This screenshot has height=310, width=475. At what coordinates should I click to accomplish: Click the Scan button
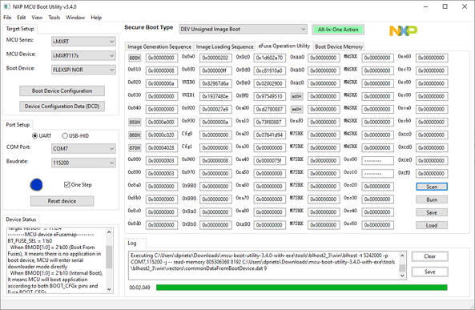pos(432,187)
